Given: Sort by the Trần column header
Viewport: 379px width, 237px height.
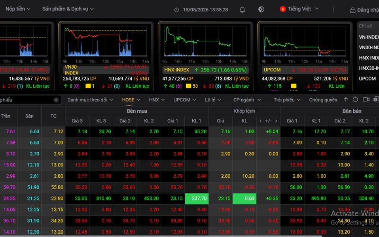Looking at the screenshot, I should (6, 116).
